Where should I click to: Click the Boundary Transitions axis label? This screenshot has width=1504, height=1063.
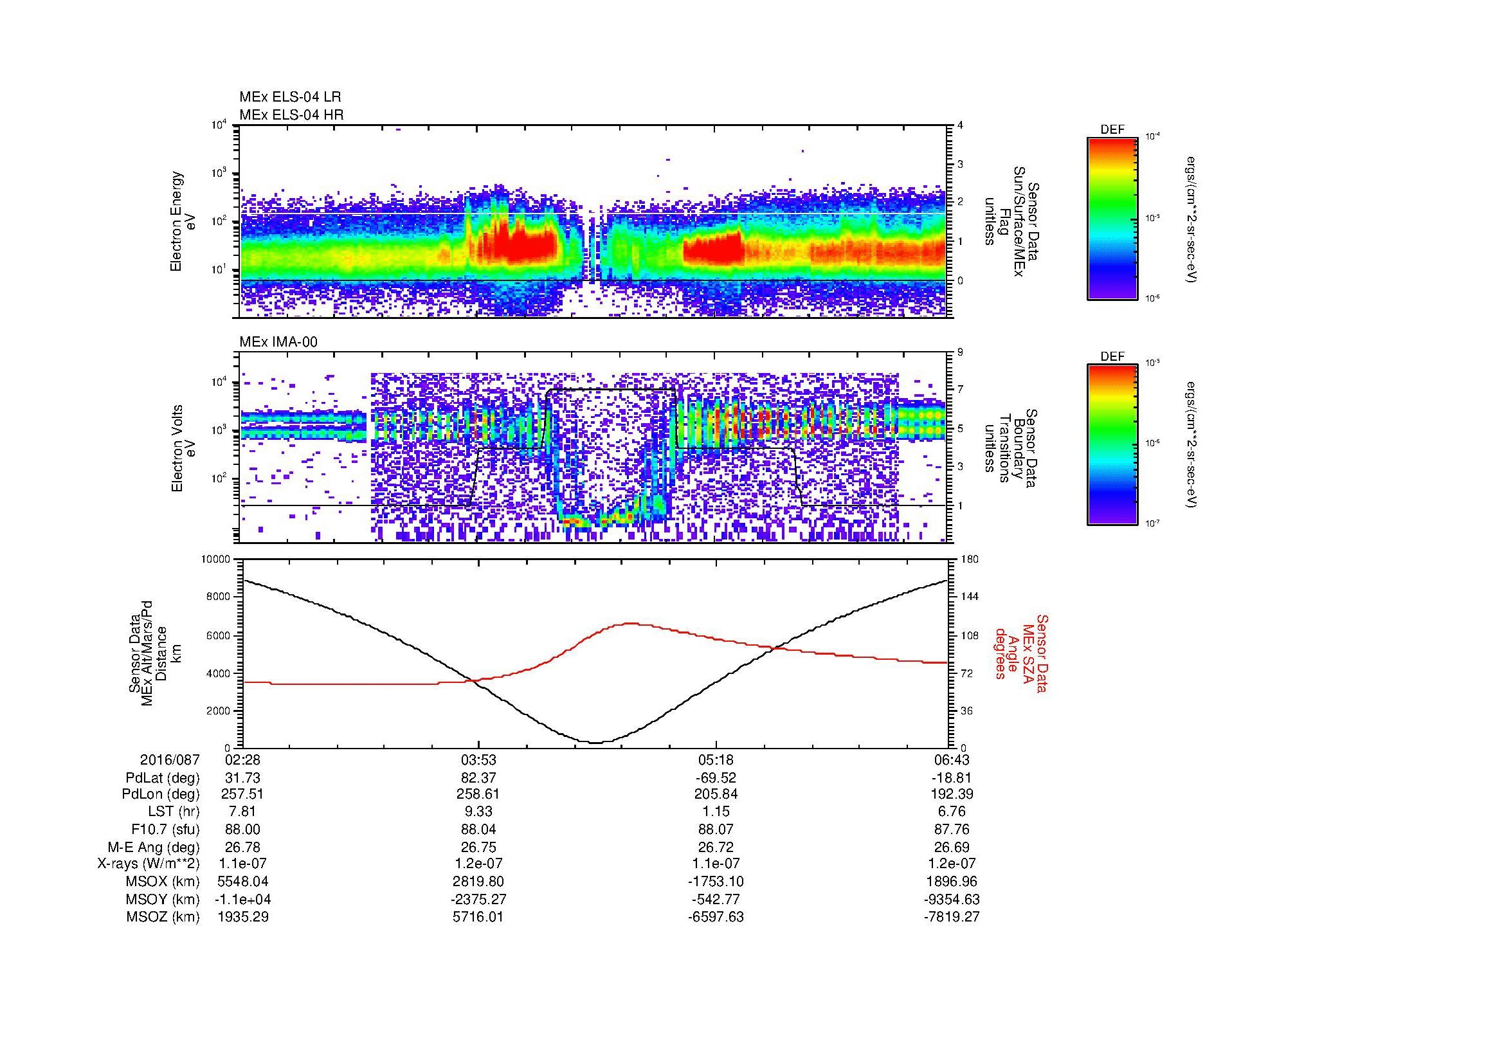[1012, 448]
